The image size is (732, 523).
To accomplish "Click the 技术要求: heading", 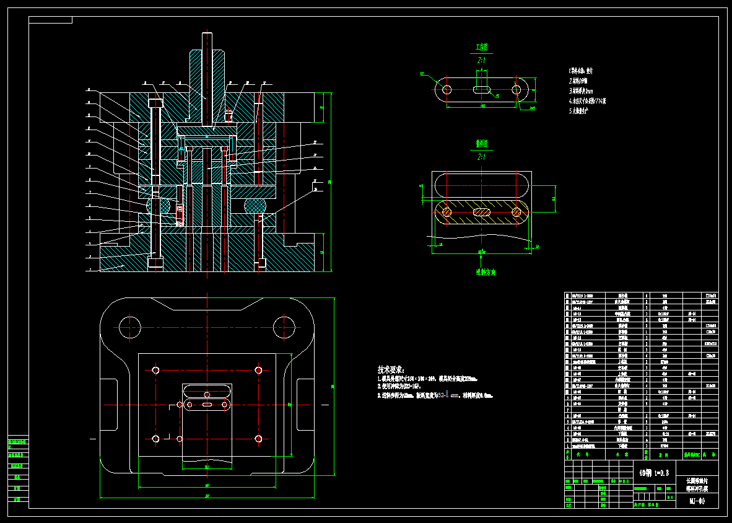I will click(391, 369).
